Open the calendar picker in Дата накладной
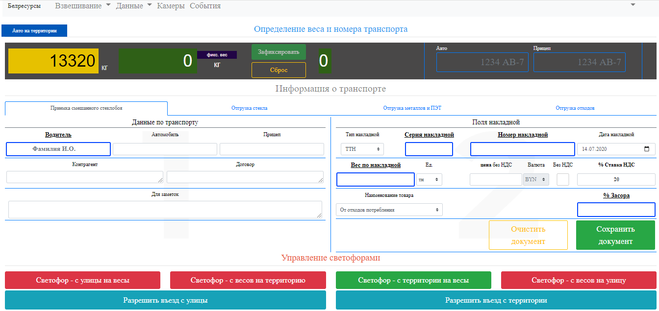The width and height of the screenshot is (659, 311). click(x=646, y=149)
